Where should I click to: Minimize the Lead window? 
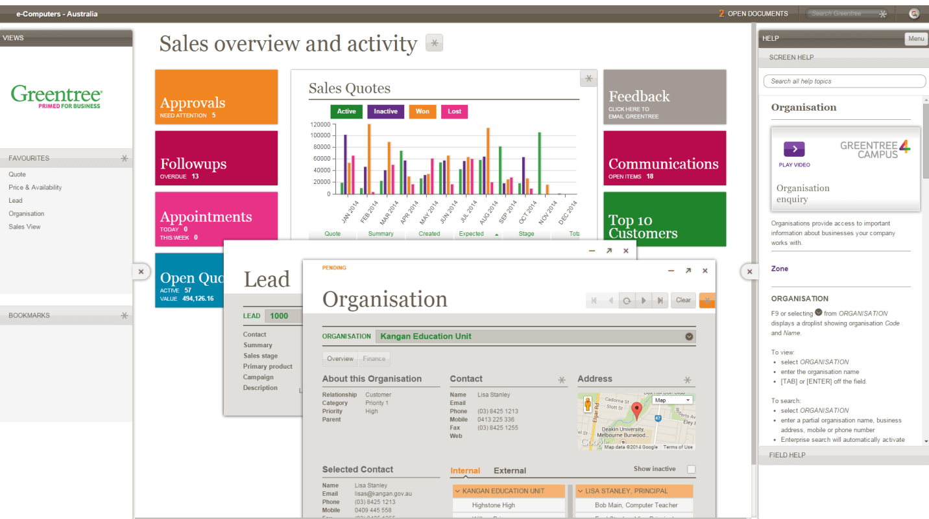592,251
